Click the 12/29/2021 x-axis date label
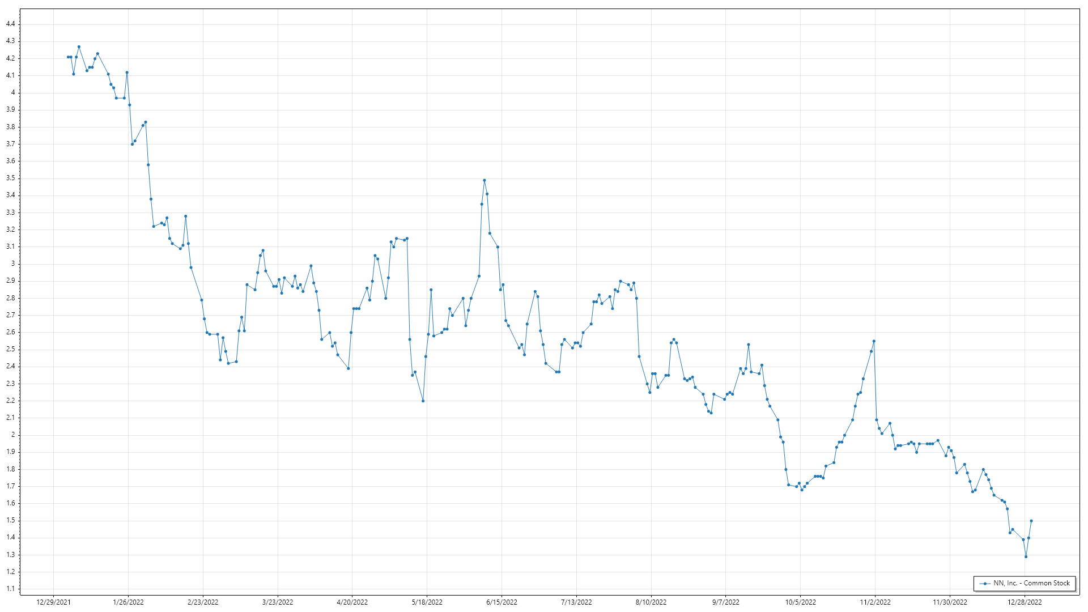 click(53, 602)
